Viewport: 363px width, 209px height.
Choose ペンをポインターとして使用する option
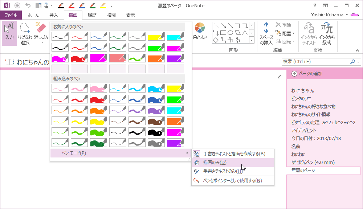[233, 181]
